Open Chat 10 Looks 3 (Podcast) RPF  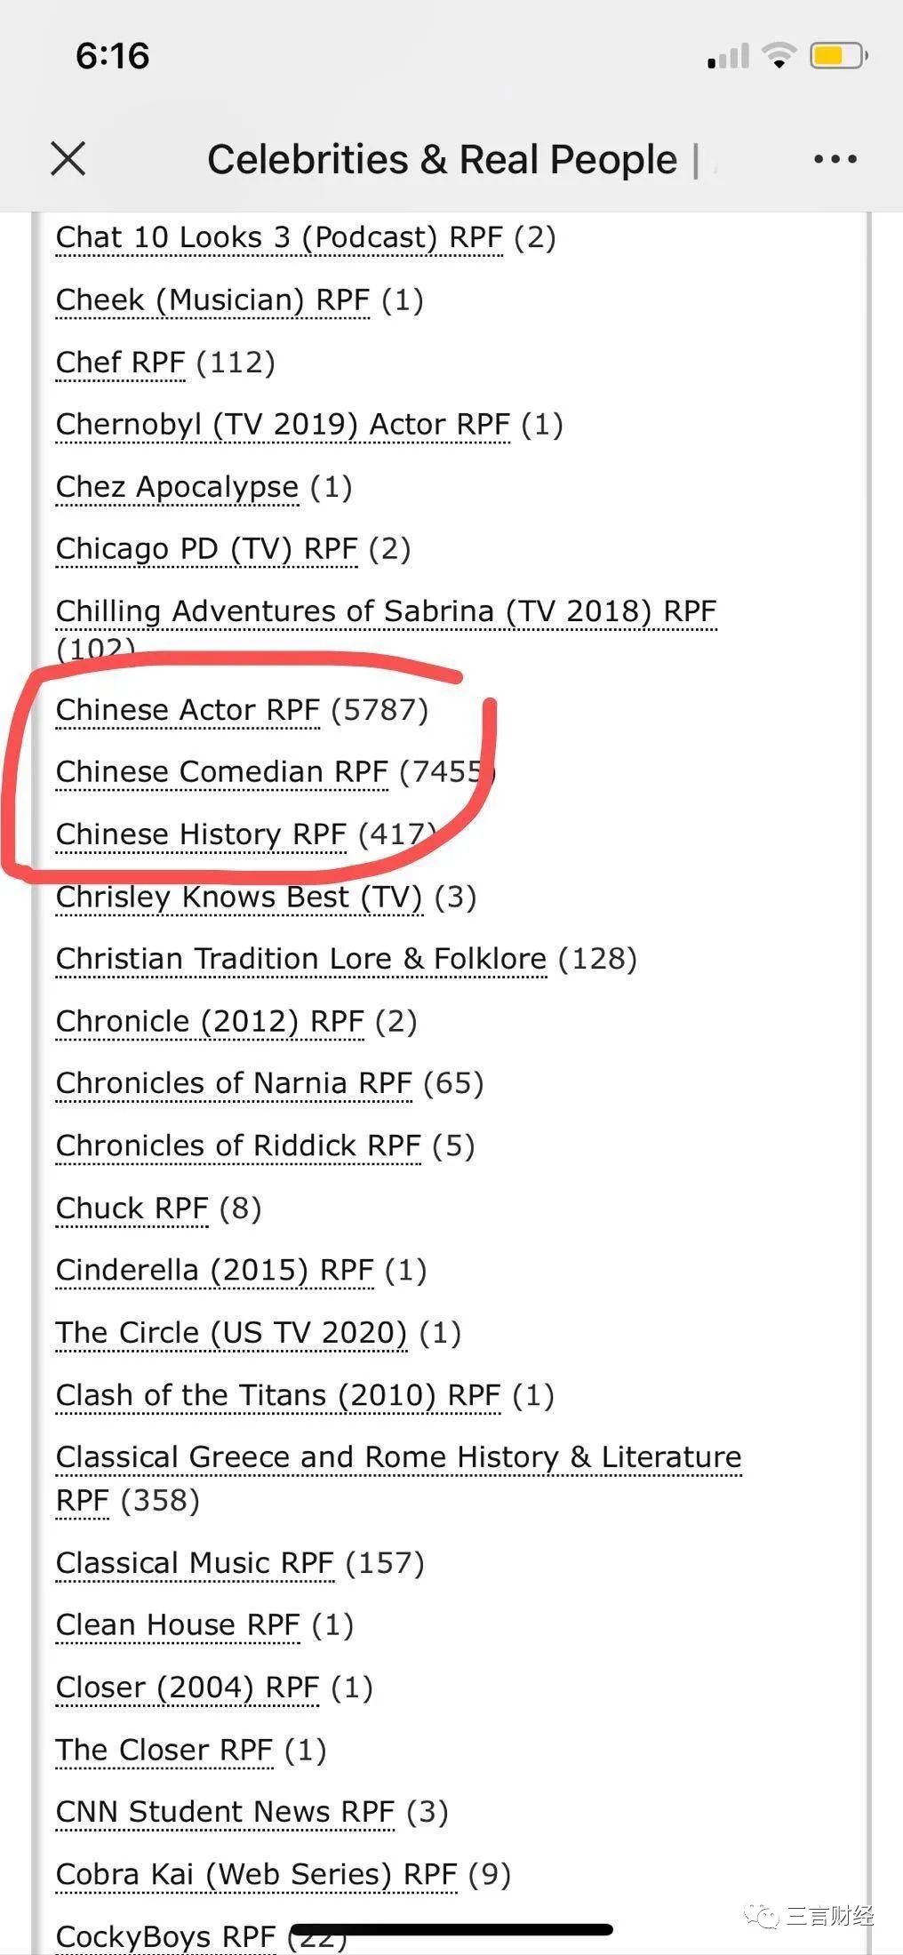[x=279, y=237]
